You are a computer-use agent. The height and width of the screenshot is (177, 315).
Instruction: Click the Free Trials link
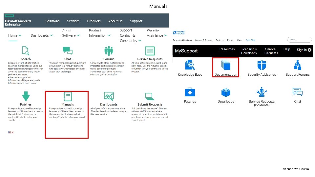tap(250, 40)
